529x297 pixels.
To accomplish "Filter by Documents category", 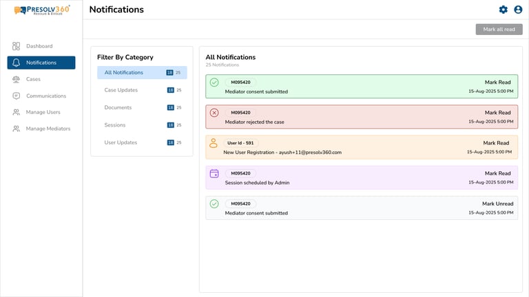I will [x=118, y=107].
